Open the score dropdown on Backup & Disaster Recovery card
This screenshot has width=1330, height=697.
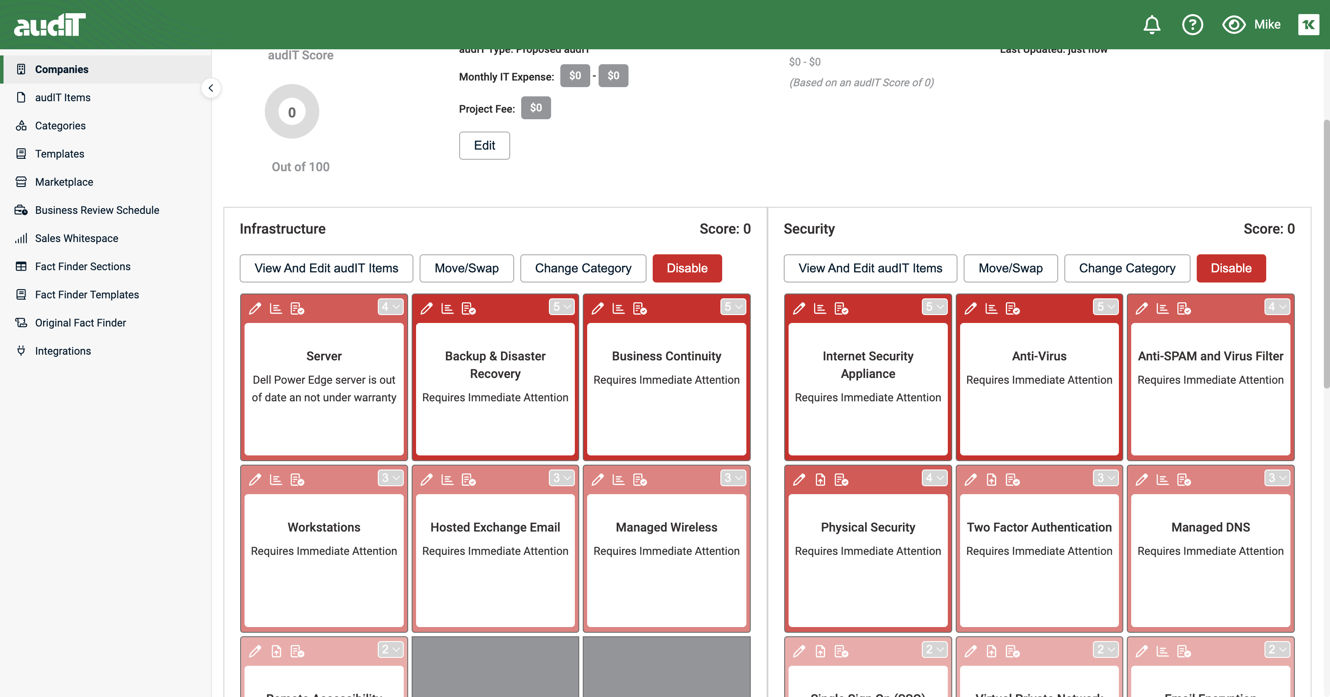pos(562,307)
